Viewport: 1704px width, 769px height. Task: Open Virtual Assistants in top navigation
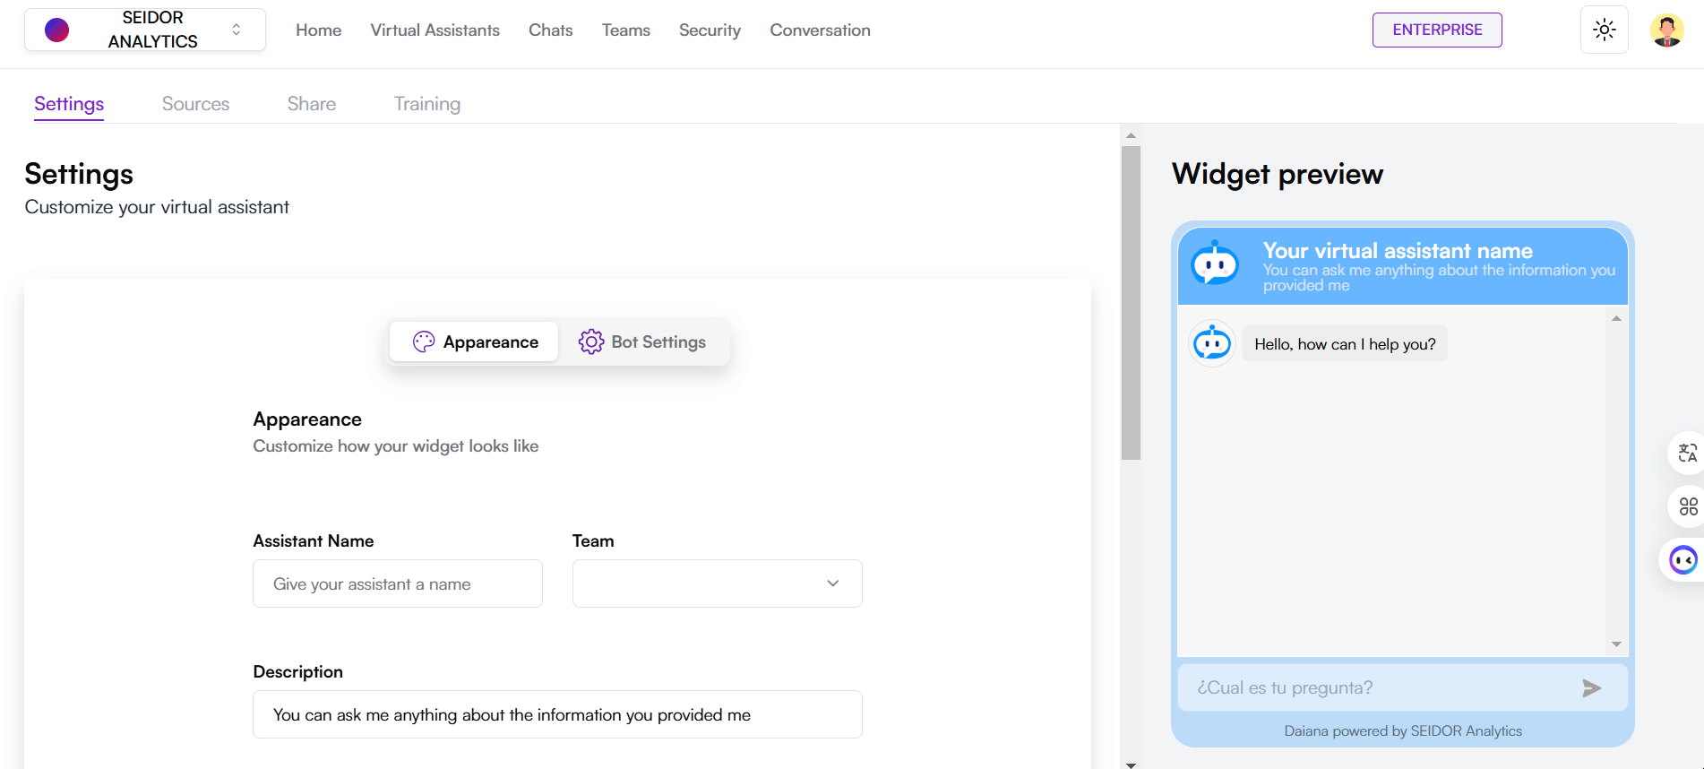click(435, 30)
